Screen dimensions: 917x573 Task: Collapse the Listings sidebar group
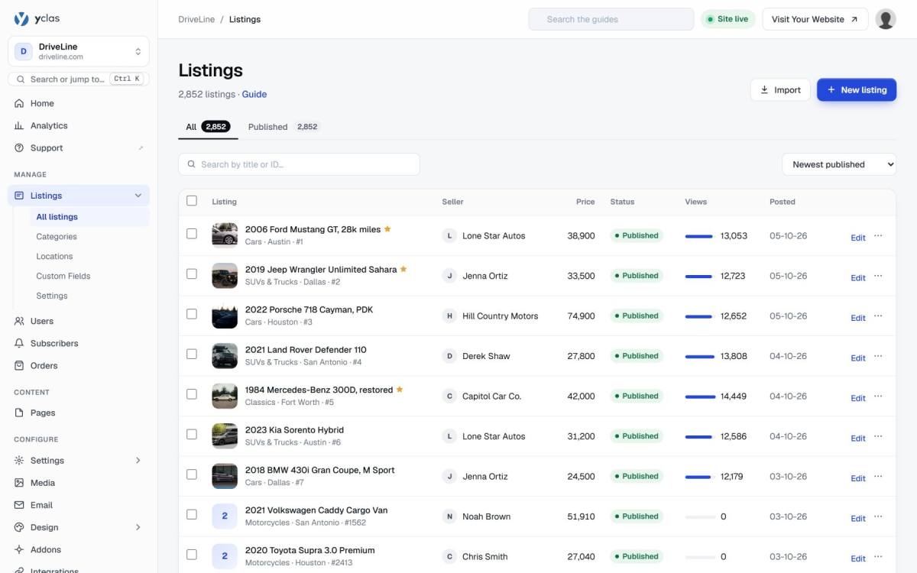click(138, 196)
